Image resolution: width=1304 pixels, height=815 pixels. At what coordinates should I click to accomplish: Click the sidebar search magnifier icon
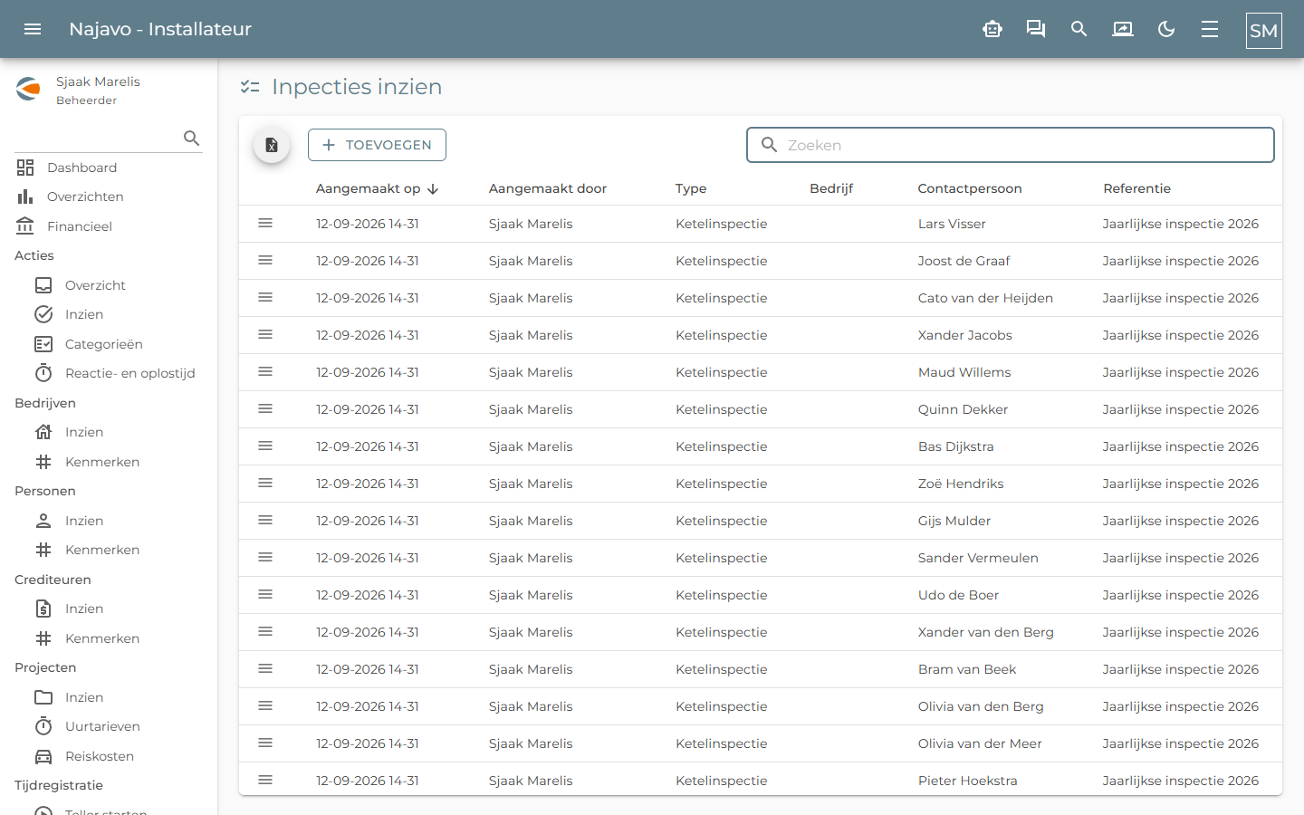(191, 138)
